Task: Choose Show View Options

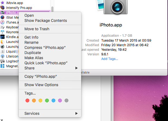Action: pyautogui.click(x=50, y=85)
